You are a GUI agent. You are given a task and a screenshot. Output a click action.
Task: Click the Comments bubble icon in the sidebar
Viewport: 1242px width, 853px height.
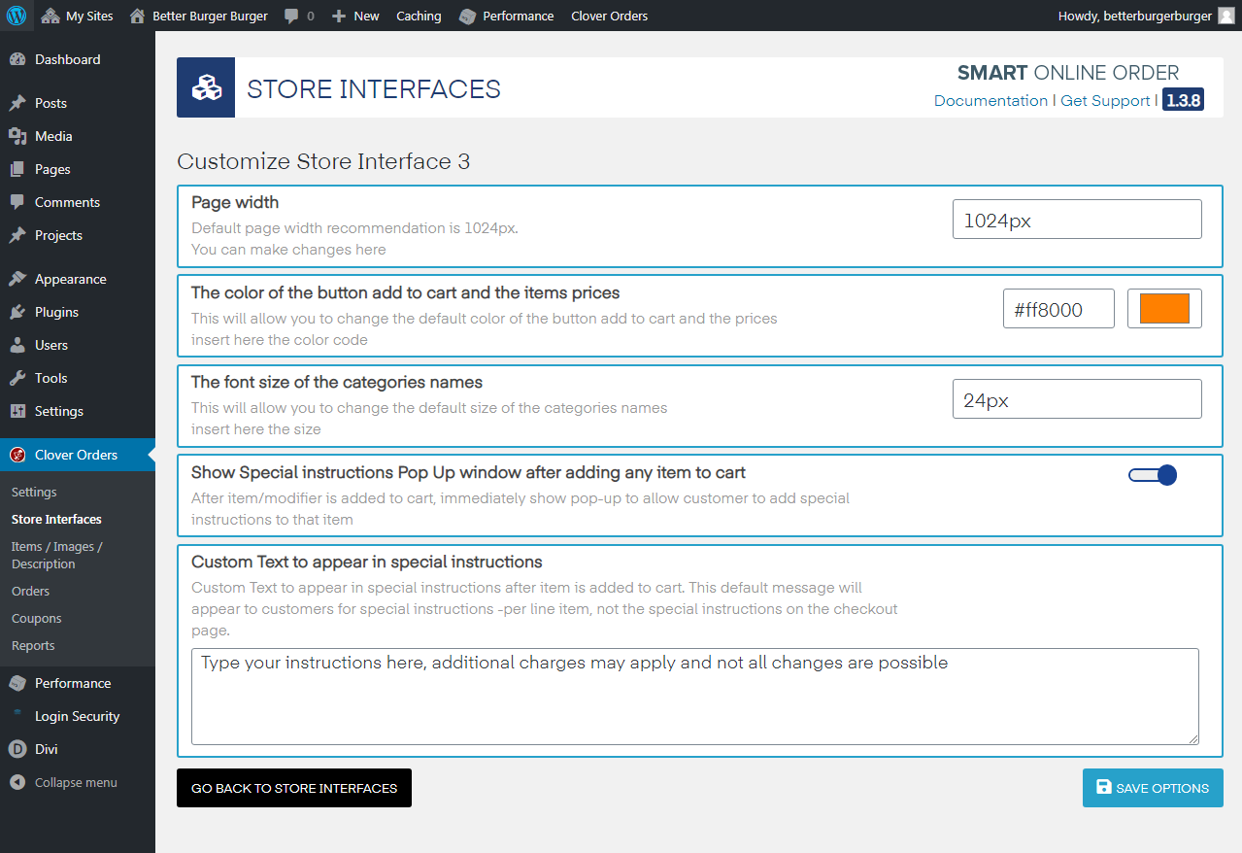click(17, 202)
